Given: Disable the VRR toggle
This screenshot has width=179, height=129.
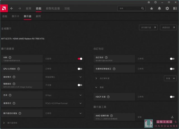Looking at the screenshot, I should (x=80, y=59).
